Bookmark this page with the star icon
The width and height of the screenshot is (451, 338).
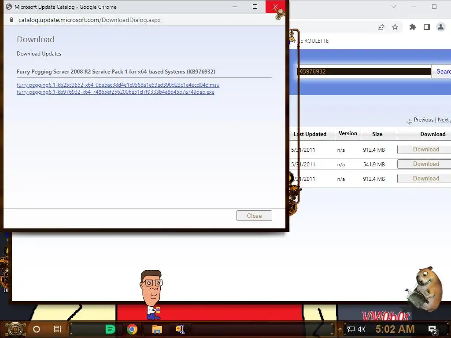395,27
